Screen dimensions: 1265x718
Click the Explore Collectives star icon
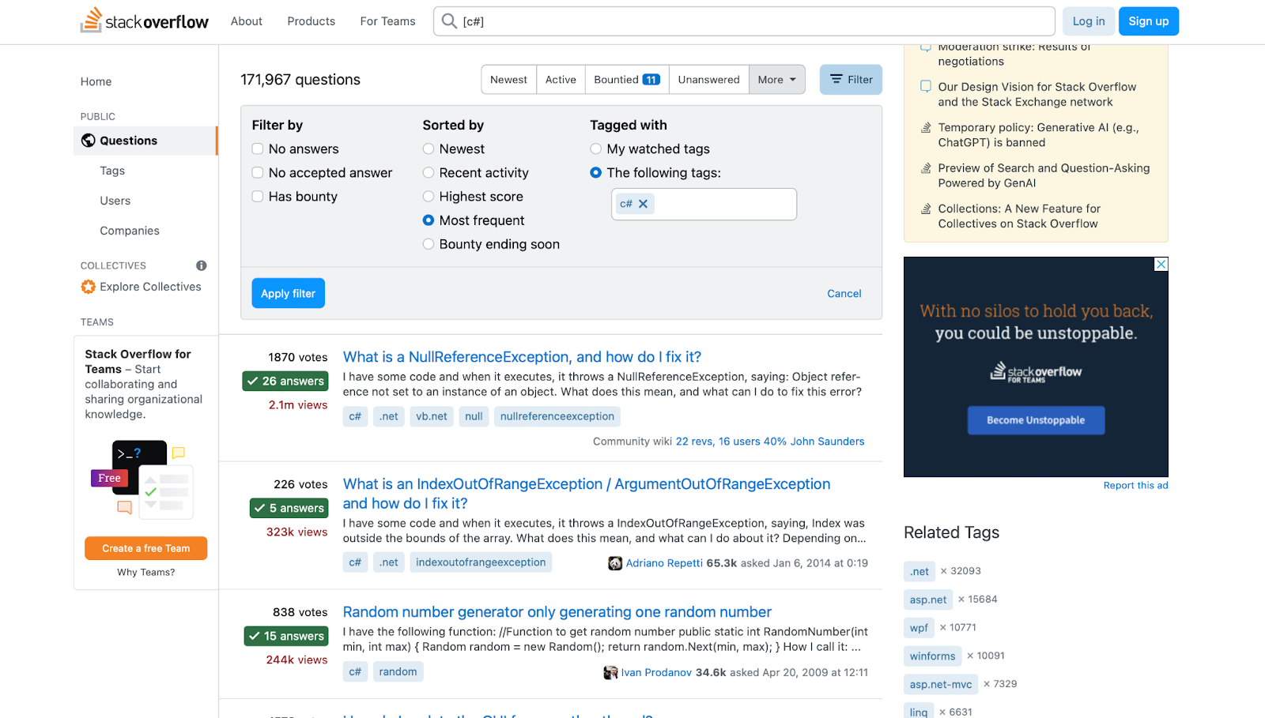89,287
